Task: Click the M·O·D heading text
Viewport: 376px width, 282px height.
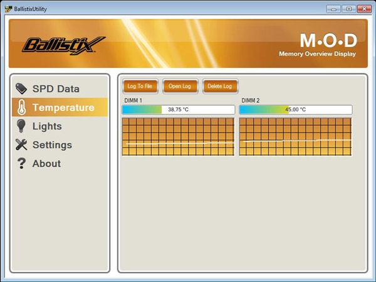Action: pyautogui.click(x=328, y=40)
